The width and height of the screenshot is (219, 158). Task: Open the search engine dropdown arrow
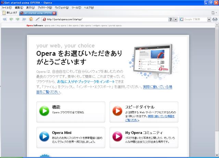pos(209,19)
